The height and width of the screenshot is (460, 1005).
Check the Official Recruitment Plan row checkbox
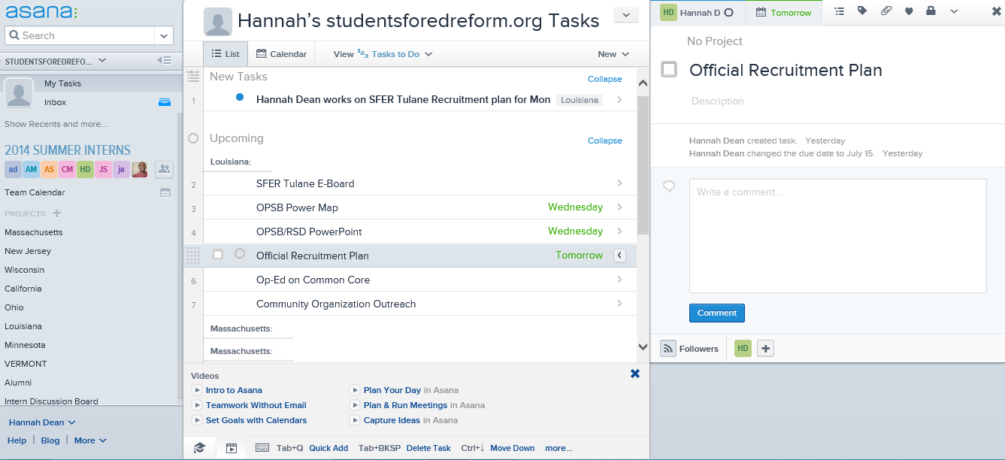[218, 255]
